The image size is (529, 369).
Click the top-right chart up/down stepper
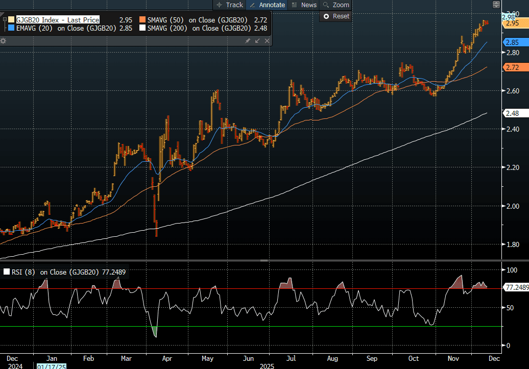(x=495, y=5)
